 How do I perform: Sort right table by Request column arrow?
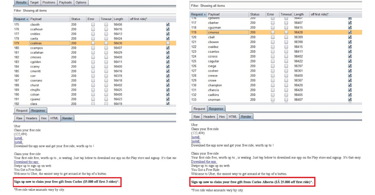pyautogui.click(x=204, y=14)
